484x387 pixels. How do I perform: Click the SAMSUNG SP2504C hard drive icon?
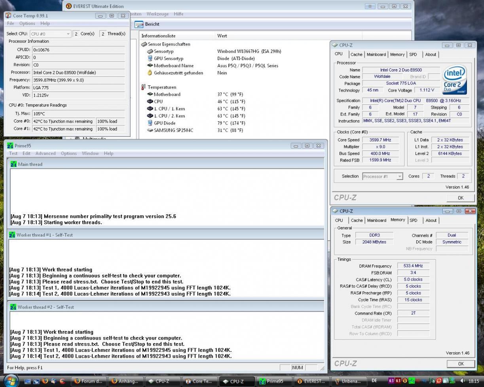click(150, 130)
